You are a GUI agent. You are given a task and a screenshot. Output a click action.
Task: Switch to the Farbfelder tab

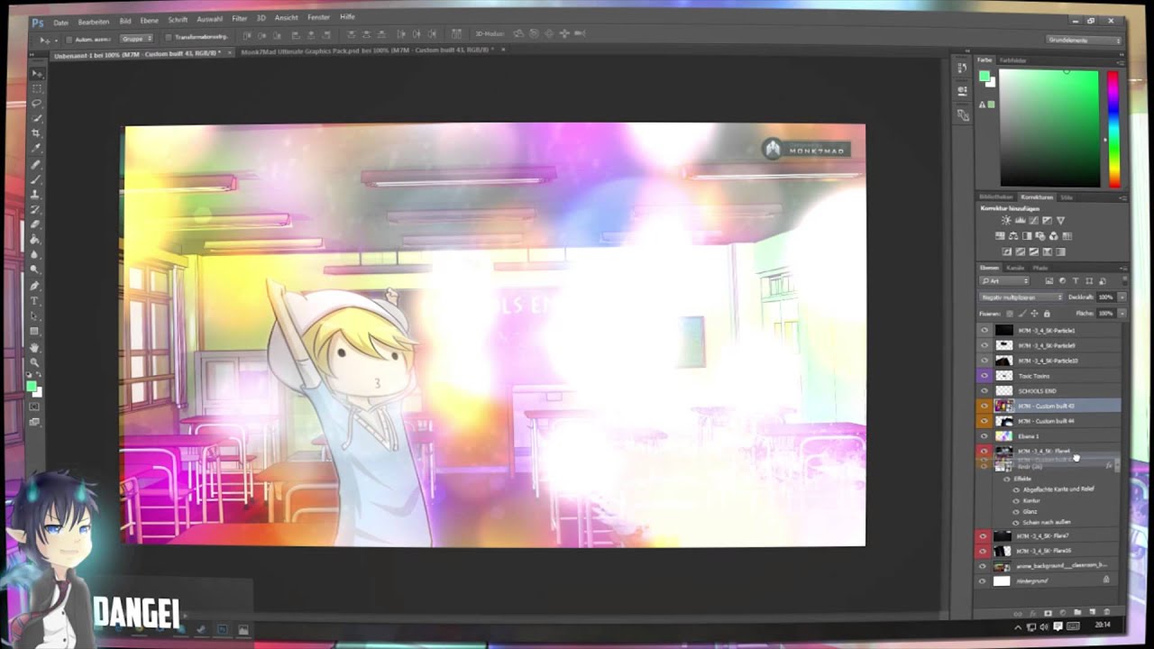(1012, 59)
